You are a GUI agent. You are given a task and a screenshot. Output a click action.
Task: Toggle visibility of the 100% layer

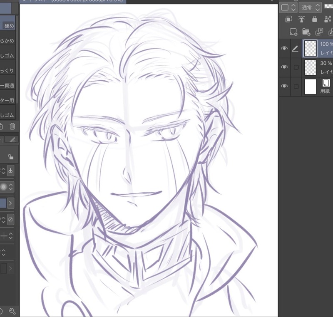pyautogui.click(x=284, y=48)
